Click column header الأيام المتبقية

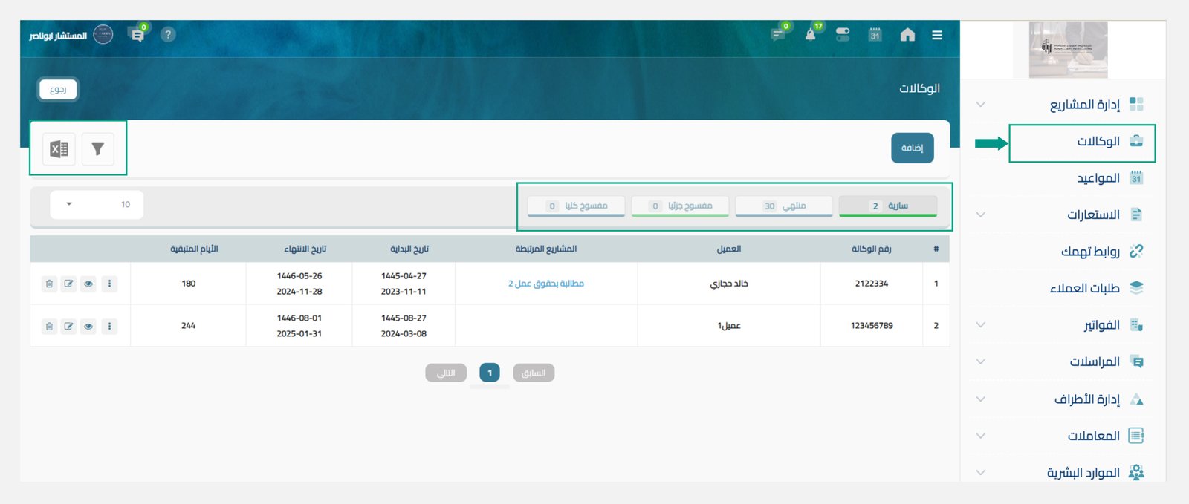tap(194, 249)
